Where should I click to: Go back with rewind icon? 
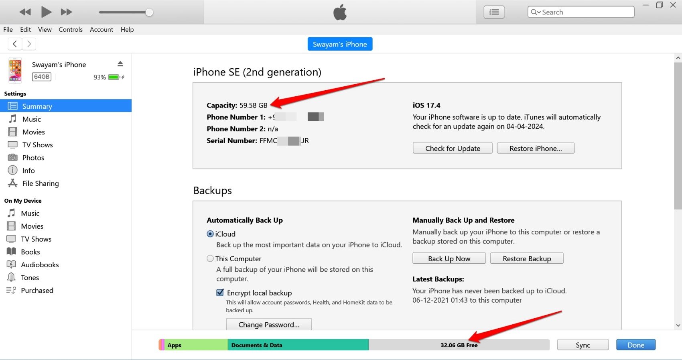pos(25,12)
